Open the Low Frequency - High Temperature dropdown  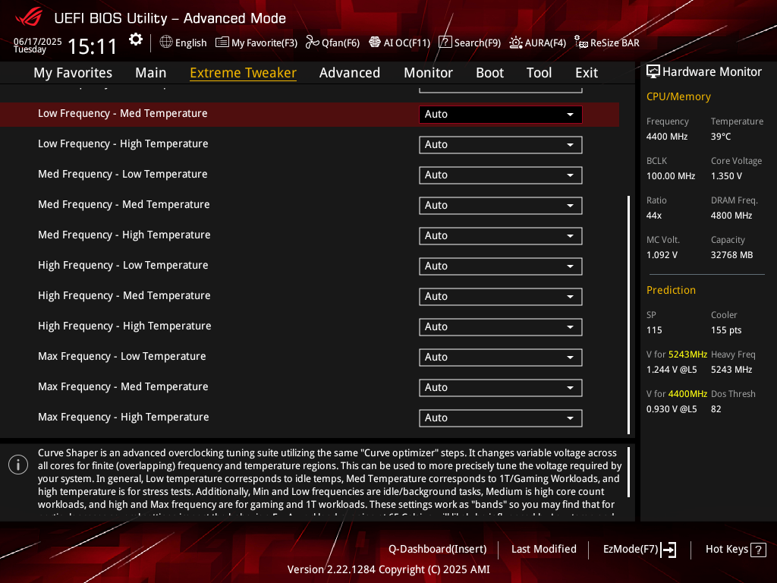[x=501, y=145]
